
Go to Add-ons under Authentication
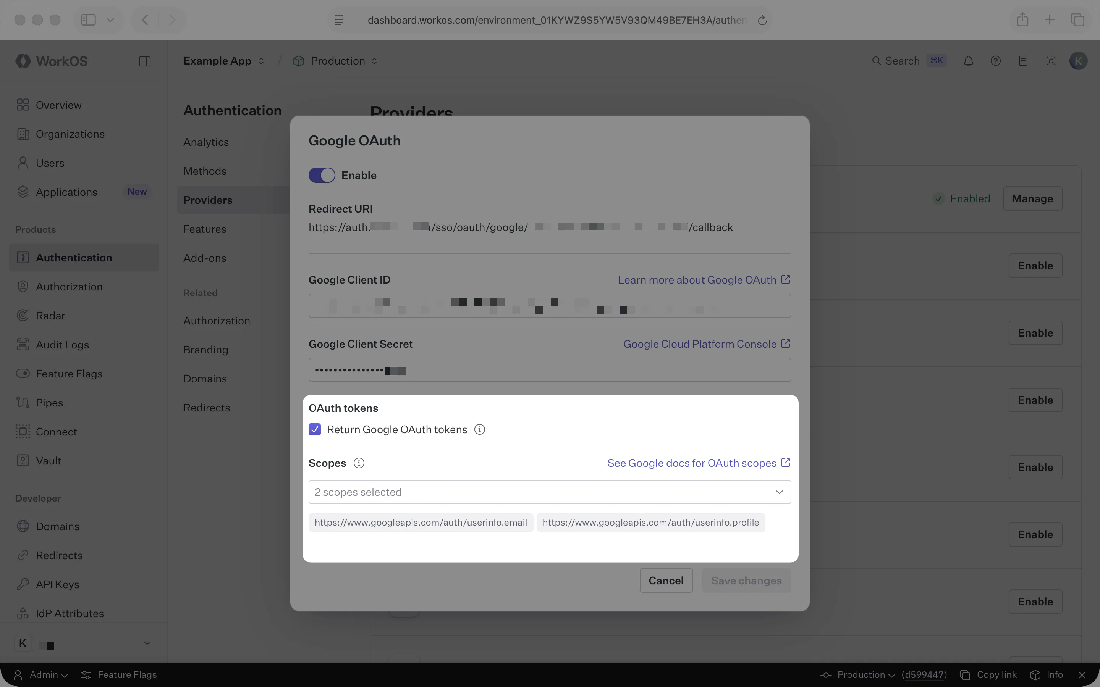(205, 258)
